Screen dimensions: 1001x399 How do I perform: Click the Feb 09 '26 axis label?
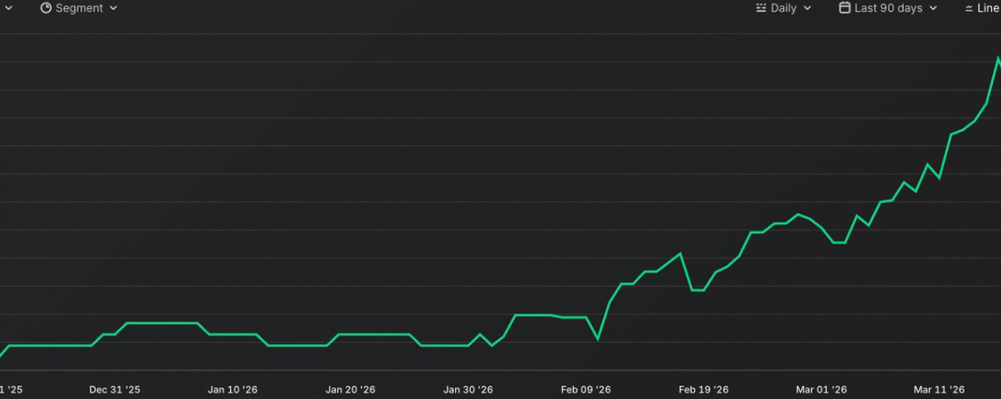click(x=586, y=389)
